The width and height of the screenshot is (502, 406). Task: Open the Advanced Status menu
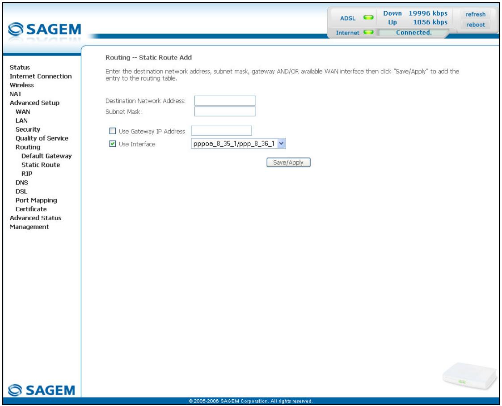point(35,218)
